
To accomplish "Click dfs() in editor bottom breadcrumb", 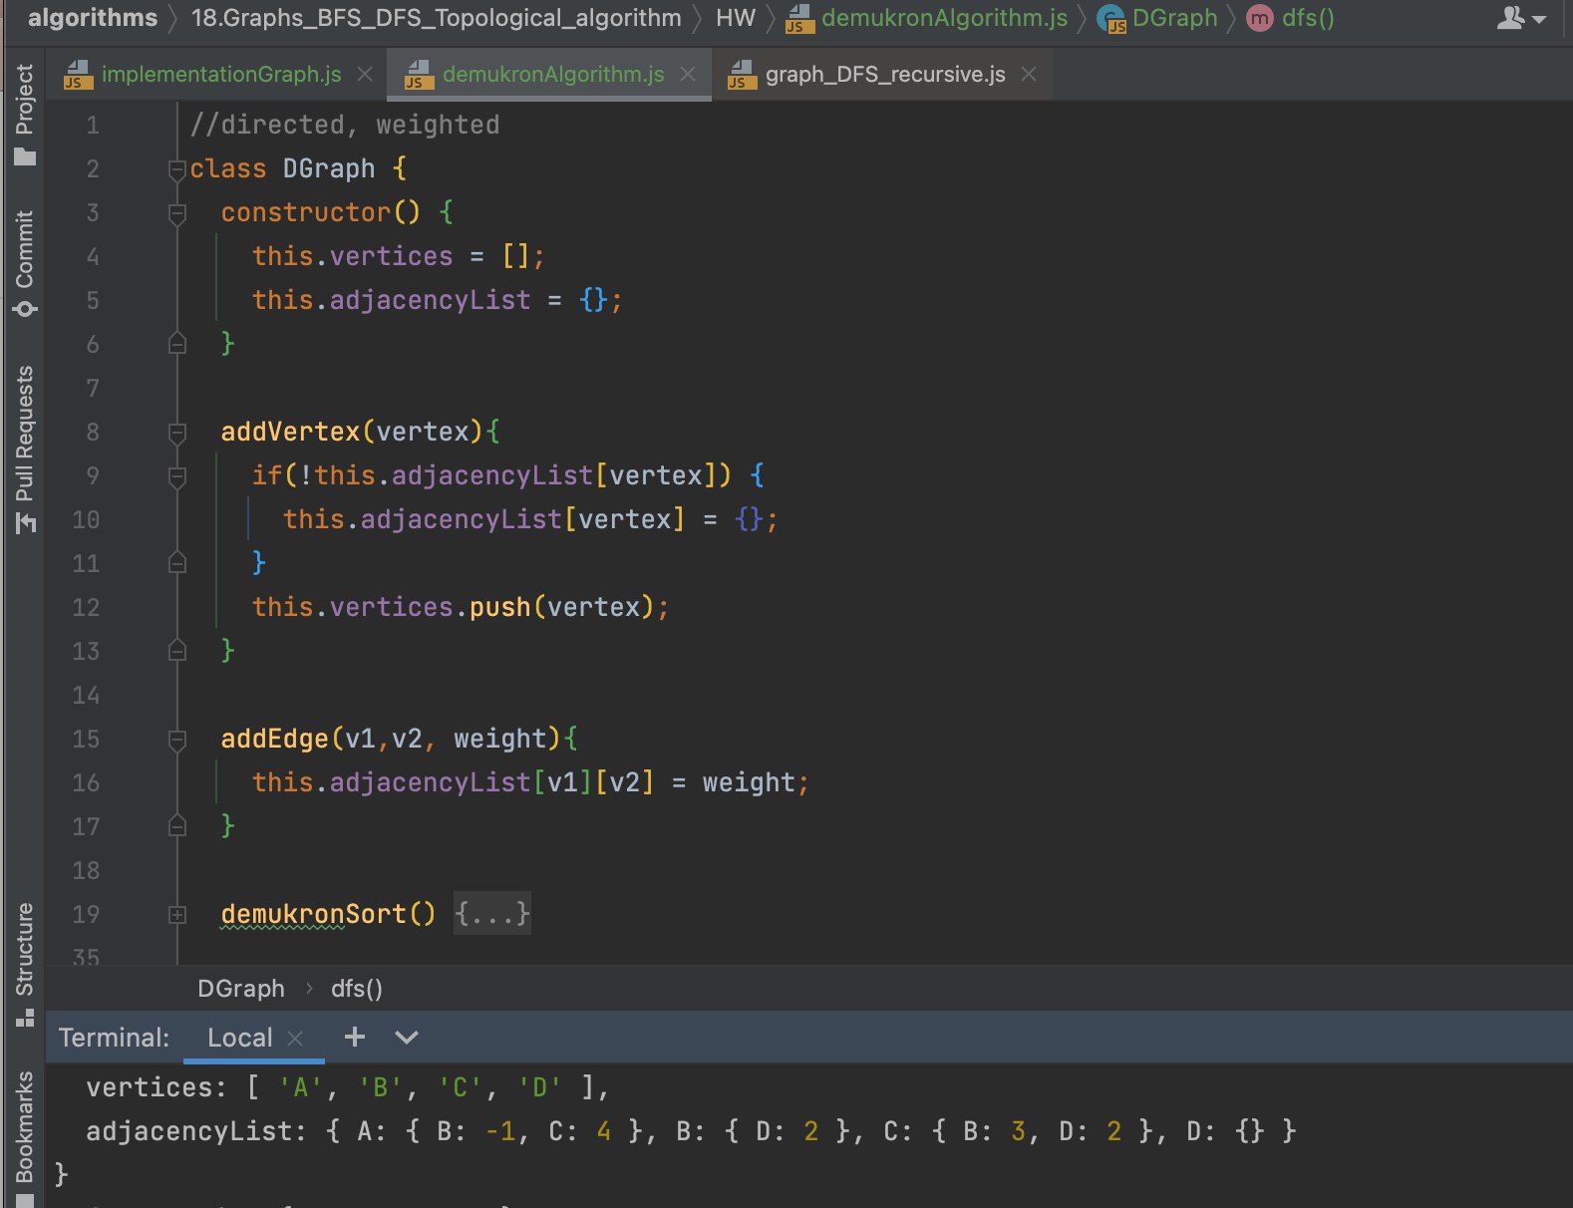I will (357, 989).
